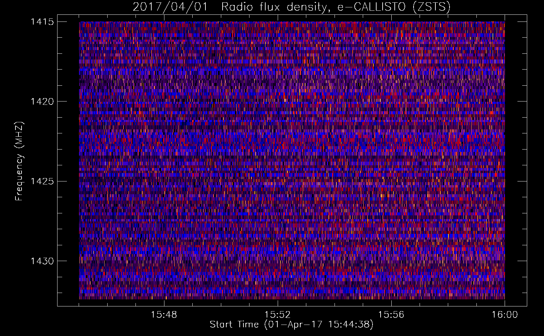Click the 1420 frequency tick label

[x=42, y=101]
